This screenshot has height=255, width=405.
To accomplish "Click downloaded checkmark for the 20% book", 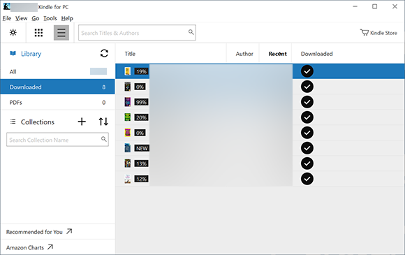I will click(307, 117).
